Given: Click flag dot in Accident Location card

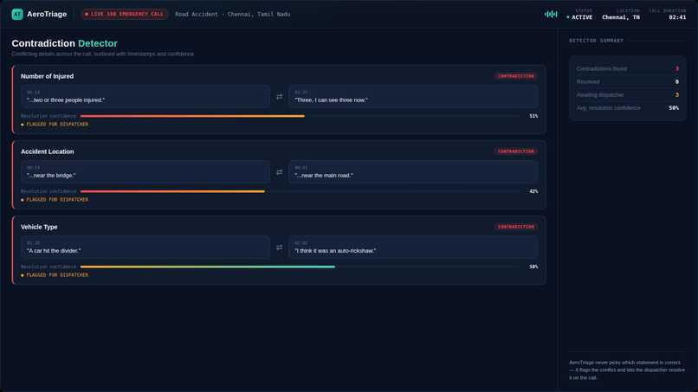Looking at the screenshot, I should (23, 200).
